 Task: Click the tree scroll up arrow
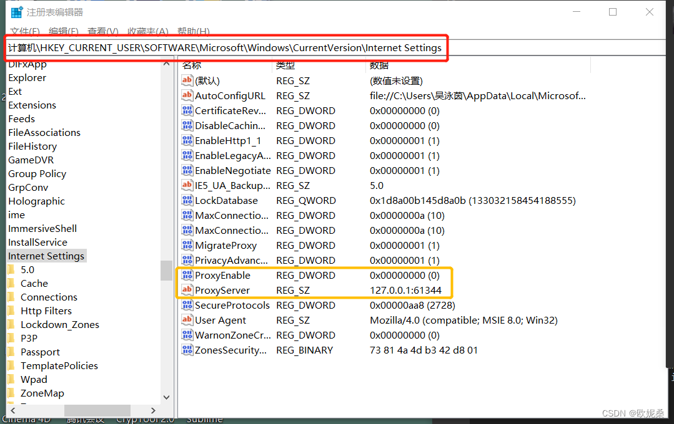point(166,64)
